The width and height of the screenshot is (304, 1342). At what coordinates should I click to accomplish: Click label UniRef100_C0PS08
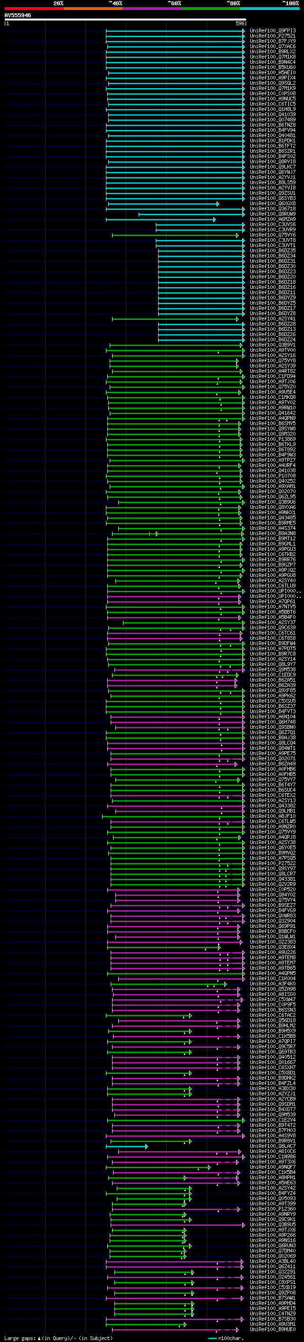pyautogui.click(x=273, y=93)
